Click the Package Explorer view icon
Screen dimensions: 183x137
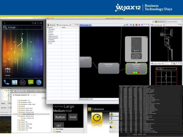pos(13,95)
